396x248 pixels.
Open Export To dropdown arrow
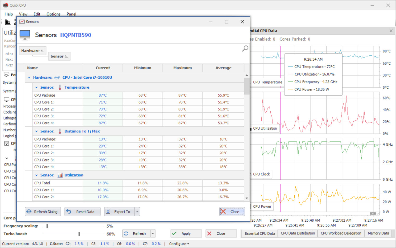137,212
